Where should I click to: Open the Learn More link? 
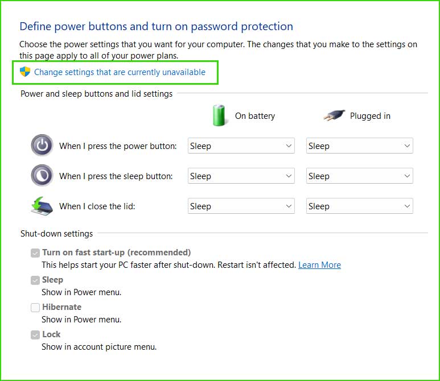319,264
